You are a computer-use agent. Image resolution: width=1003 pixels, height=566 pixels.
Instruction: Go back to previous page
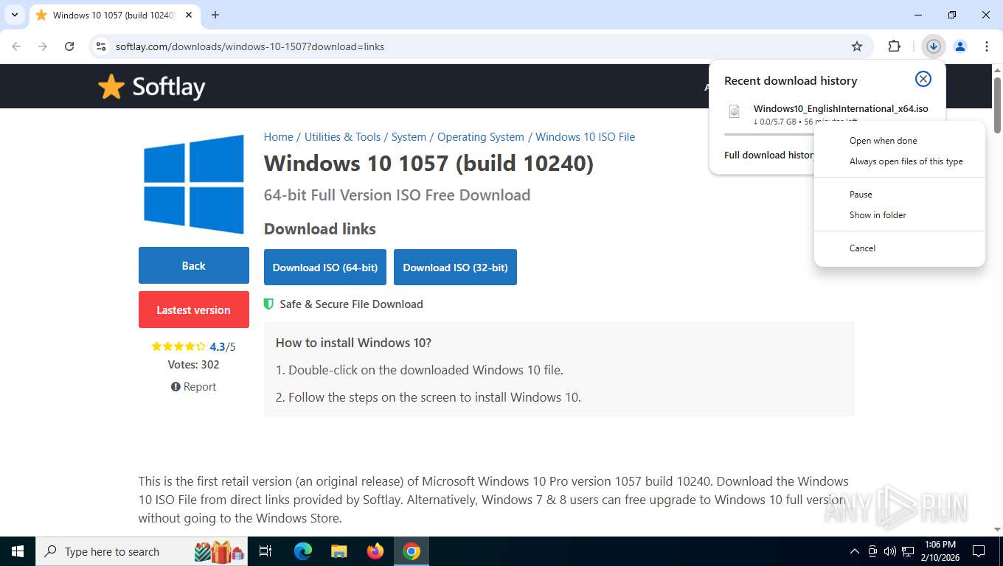16,46
